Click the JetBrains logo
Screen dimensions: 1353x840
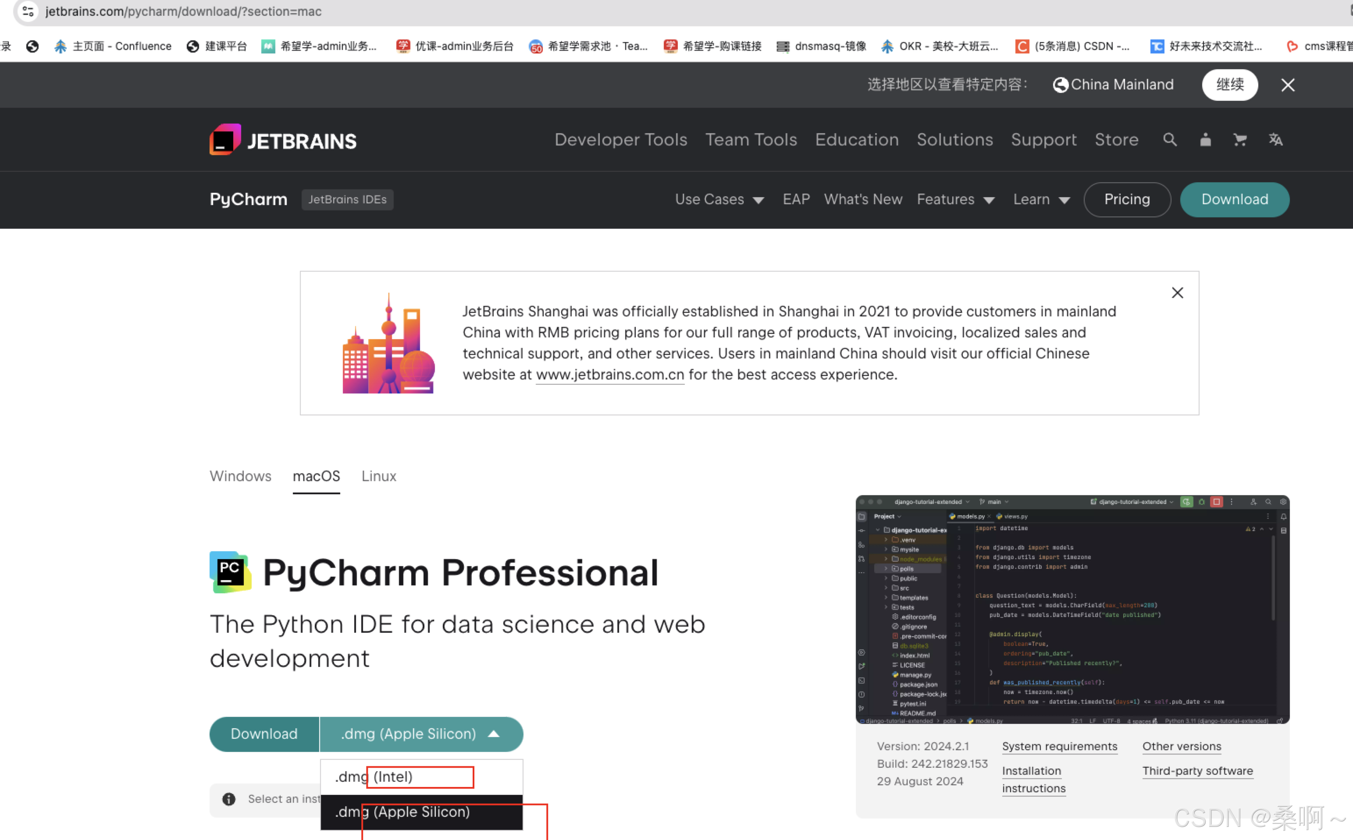[x=283, y=140]
